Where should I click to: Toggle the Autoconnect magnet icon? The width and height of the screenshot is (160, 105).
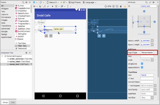coord(40,6)
